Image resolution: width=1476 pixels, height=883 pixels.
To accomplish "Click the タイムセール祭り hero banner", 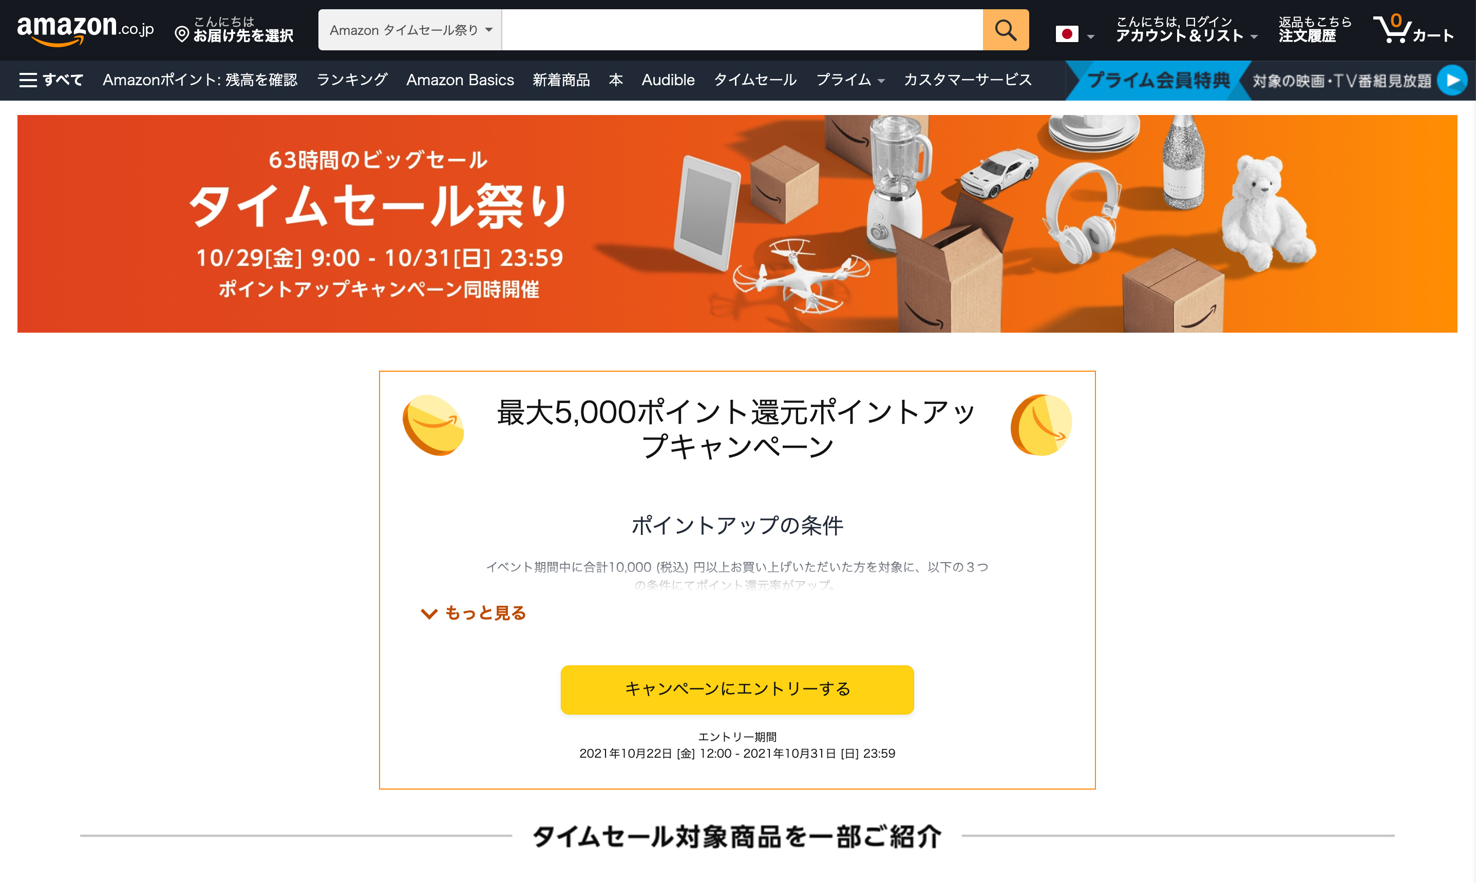I will (737, 224).
